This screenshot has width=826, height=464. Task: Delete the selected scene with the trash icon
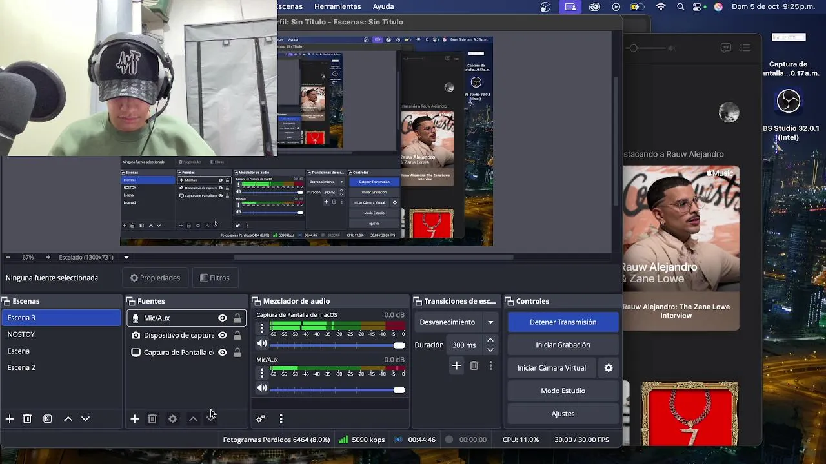27,419
